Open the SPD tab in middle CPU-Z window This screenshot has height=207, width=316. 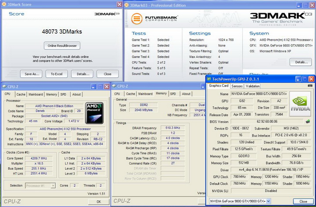tap(173, 94)
